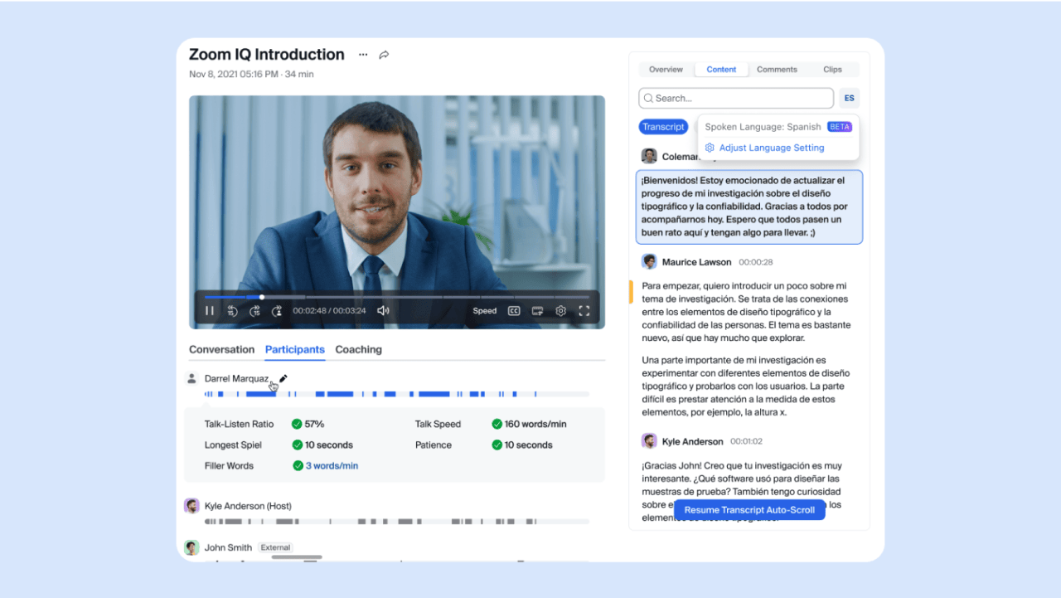Mute the video audio
The width and height of the screenshot is (1061, 598).
(383, 310)
